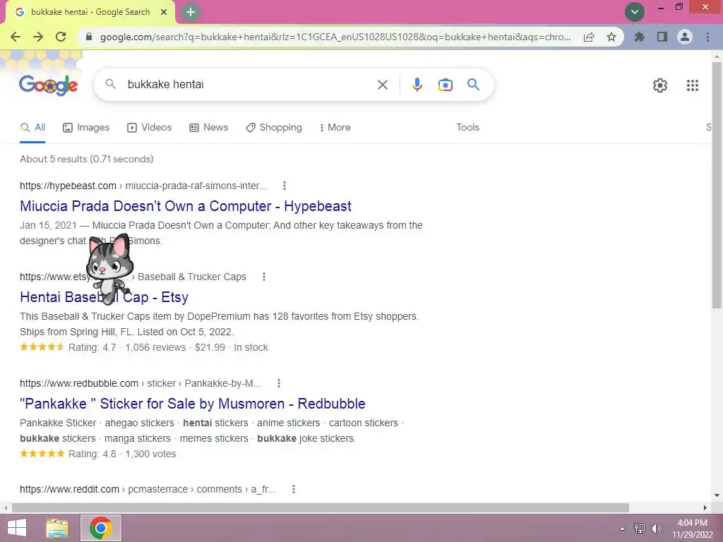Click the vertical scrollbar thumb

[717, 184]
